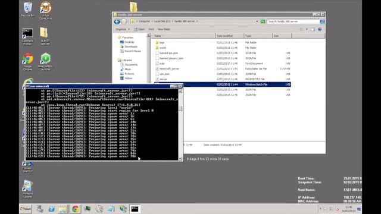
Task: Open the Organize dropdown menu
Action: click(123, 29)
